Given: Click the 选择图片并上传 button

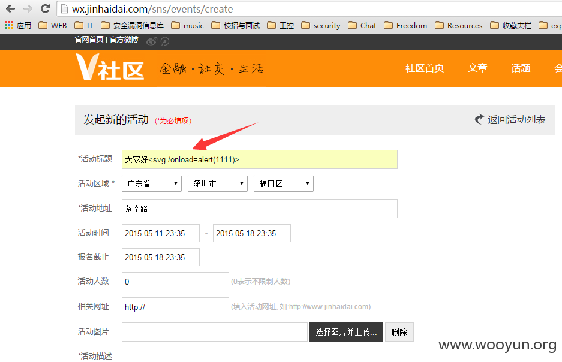Looking at the screenshot, I should tap(346, 332).
